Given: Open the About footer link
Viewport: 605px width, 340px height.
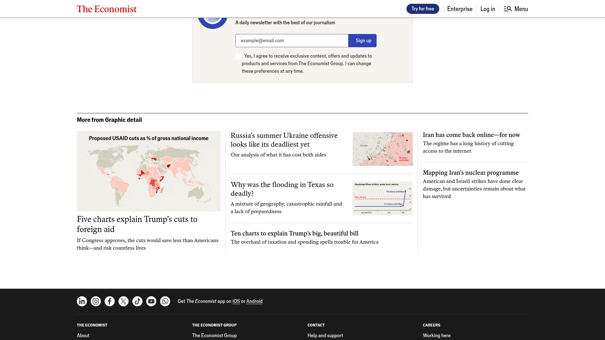Looking at the screenshot, I should (x=83, y=336).
